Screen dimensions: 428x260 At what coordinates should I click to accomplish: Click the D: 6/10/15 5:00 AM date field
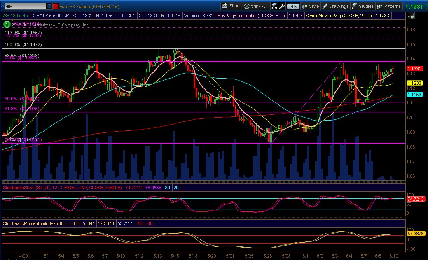click(x=50, y=16)
